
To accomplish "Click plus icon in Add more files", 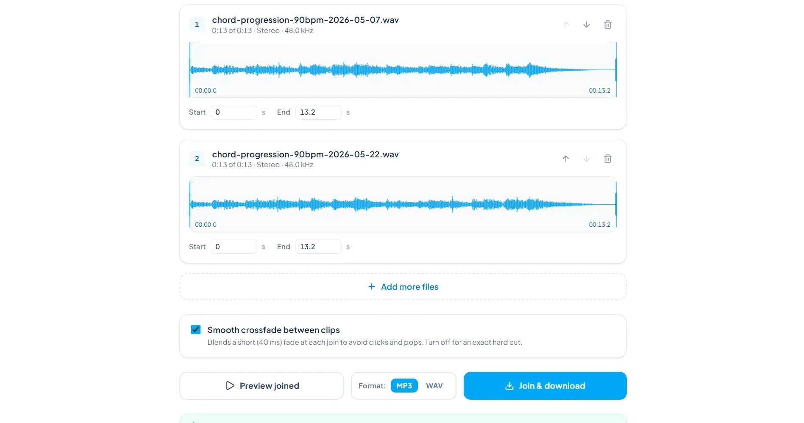I will coord(372,286).
